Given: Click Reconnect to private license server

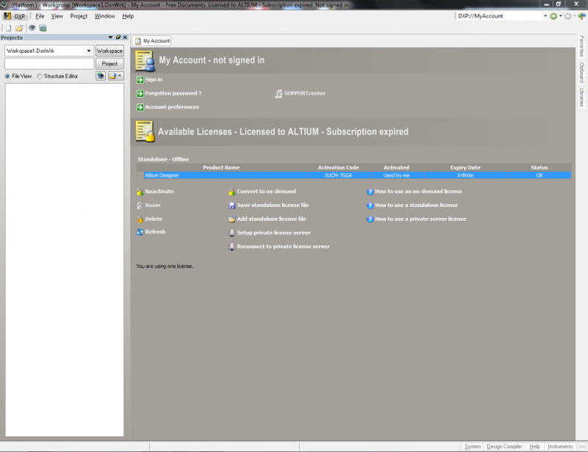Looking at the screenshot, I should tap(283, 247).
